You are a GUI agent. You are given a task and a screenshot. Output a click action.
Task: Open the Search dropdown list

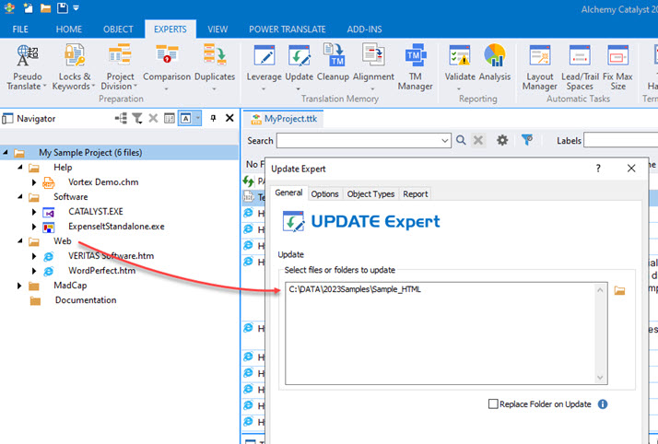click(x=447, y=141)
